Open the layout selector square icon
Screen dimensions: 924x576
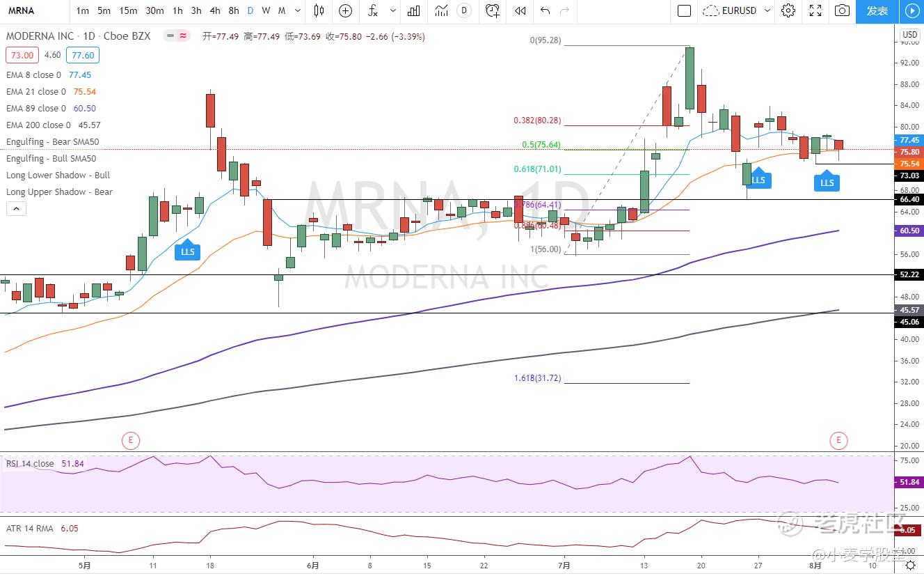pos(684,10)
